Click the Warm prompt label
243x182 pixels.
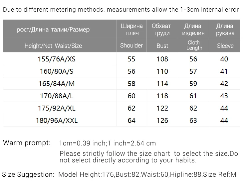[27, 143]
